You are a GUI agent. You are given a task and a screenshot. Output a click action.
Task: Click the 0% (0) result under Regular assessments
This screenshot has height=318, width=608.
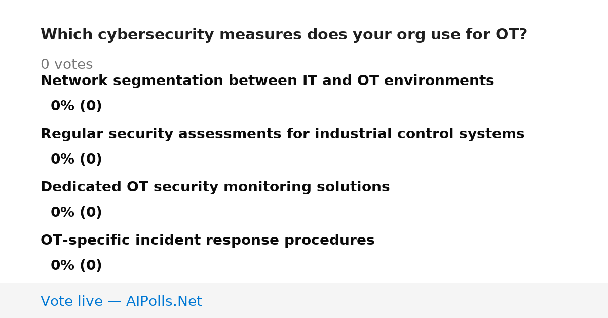(76, 160)
